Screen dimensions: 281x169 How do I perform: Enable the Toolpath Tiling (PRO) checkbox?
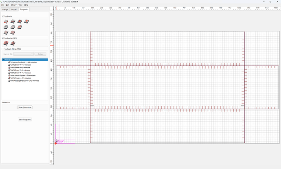click(x=3, y=49)
